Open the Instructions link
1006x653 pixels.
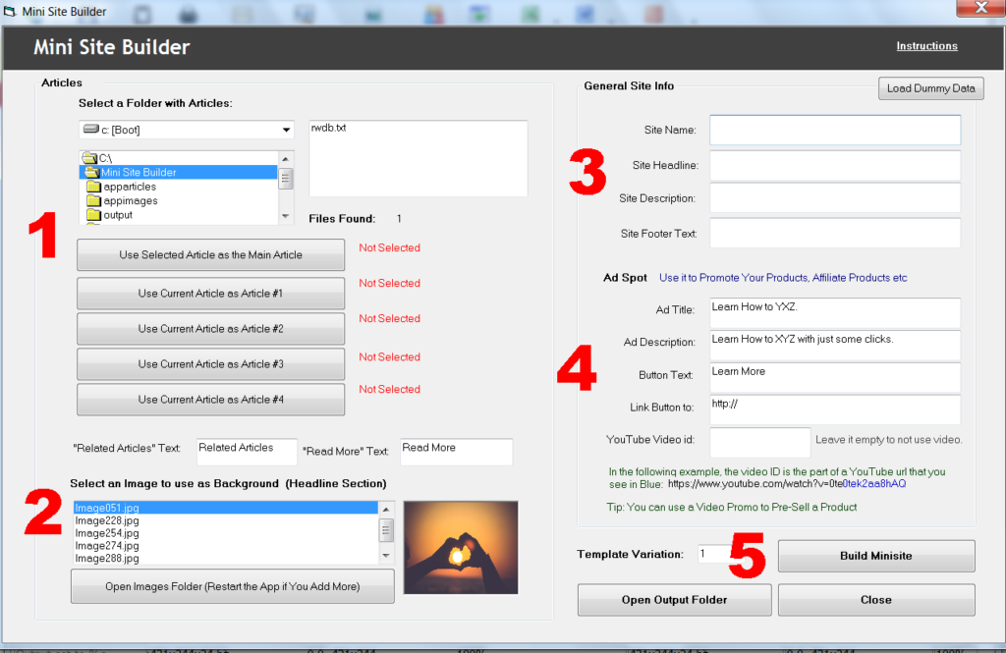(x=926, y=46)
